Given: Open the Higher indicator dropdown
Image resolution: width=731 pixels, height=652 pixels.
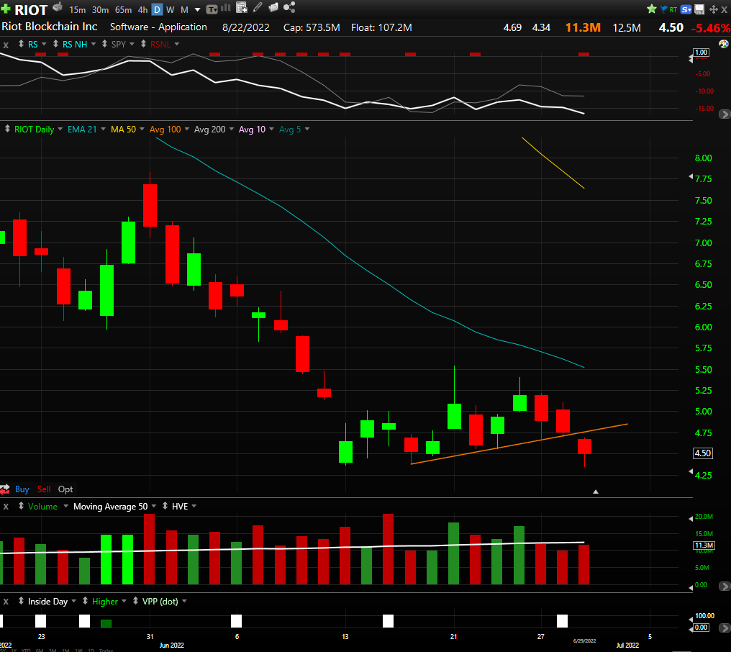Looking at the screenshot, I should point(124,602).
